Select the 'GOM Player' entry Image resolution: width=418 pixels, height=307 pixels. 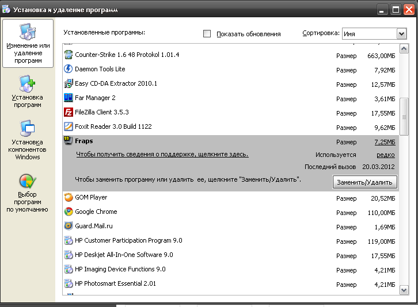(91, 197)
